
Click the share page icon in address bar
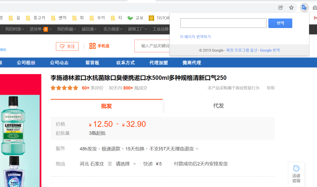(x=281, y=7)
